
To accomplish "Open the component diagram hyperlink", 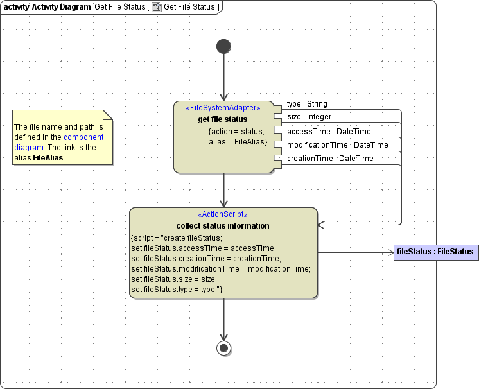I will pos(83,137).
